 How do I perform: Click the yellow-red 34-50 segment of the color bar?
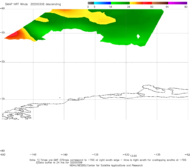pyautogui.click(x=141, y=3)
